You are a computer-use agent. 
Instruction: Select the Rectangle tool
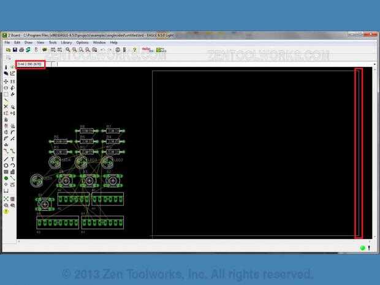[6, 172]
